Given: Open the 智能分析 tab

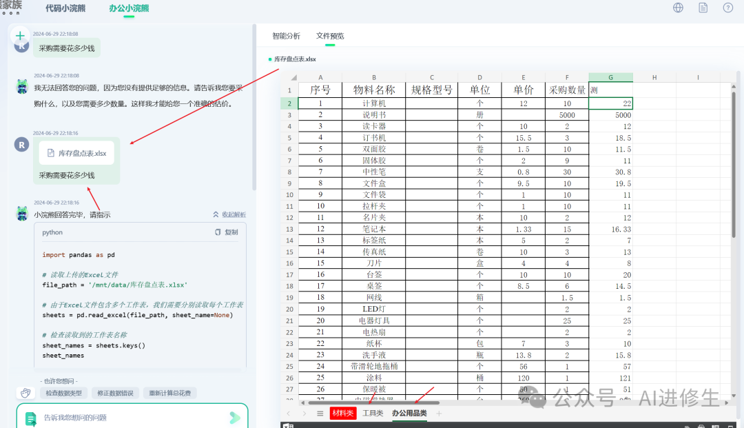Looking at the screenshot, I should [x=286, y=36].
